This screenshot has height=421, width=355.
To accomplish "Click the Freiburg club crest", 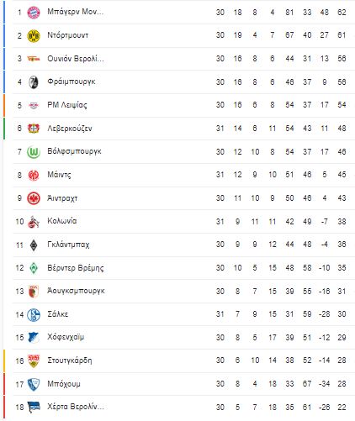I will click(x=34, y=82).
